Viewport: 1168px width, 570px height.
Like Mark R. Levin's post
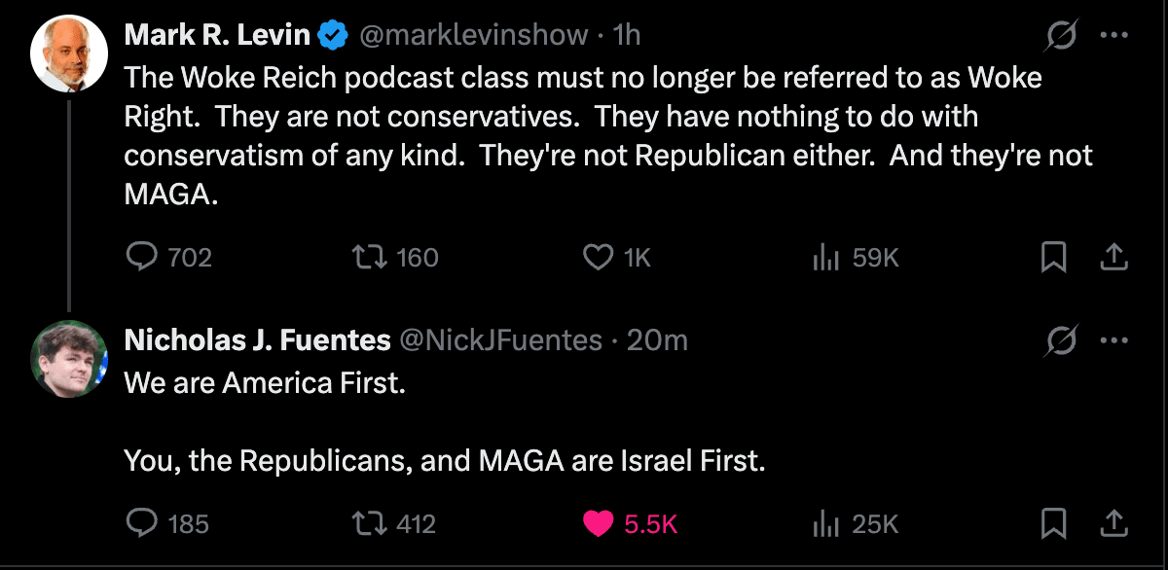[x=595, y=257]
